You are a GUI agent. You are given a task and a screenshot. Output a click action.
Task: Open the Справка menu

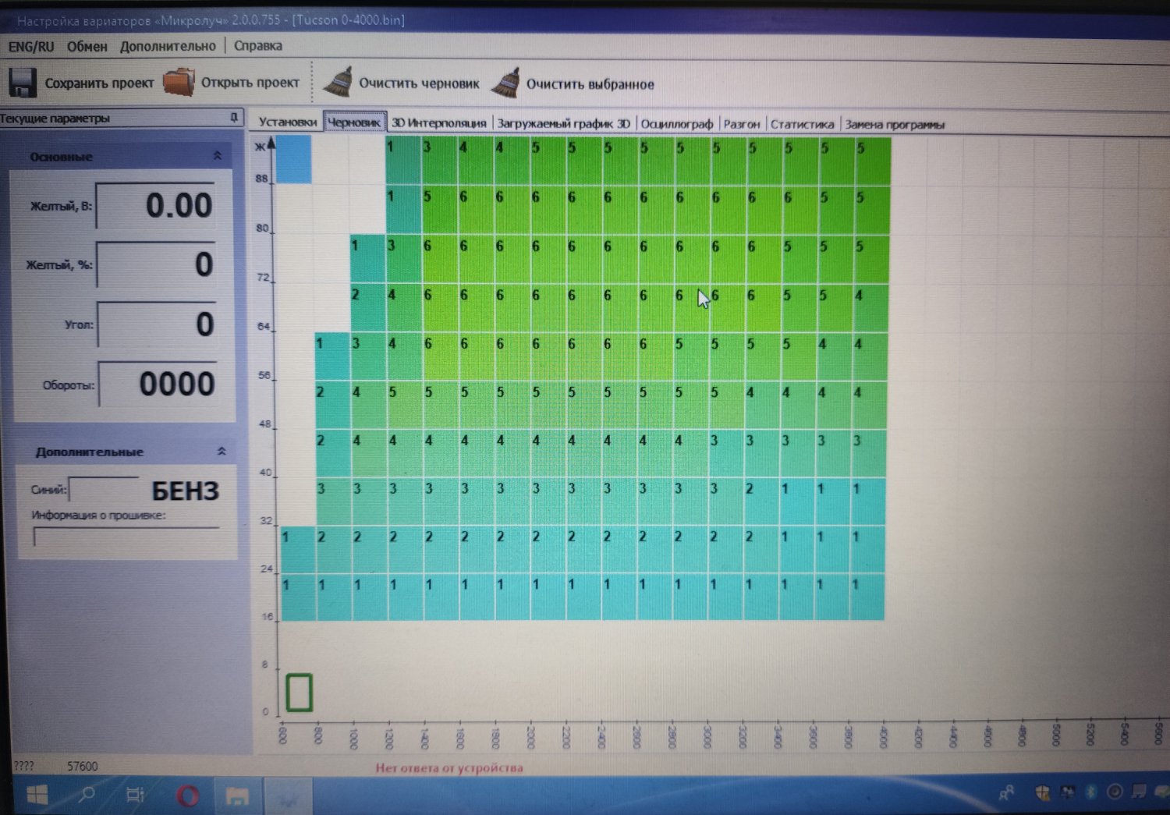pos(257,46)
